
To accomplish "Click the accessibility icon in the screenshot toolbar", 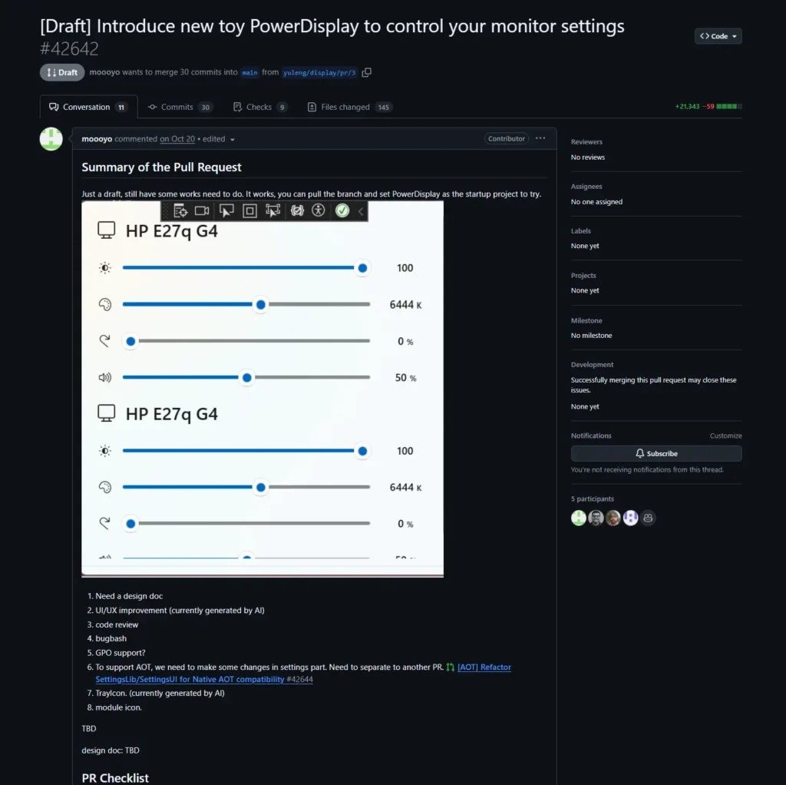I will pyautogui.click(x=319, y=210).
